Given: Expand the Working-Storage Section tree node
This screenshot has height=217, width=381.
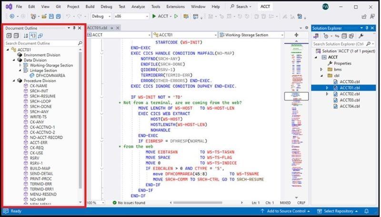Looking at the screenshot, I should (x=20, y=65).
